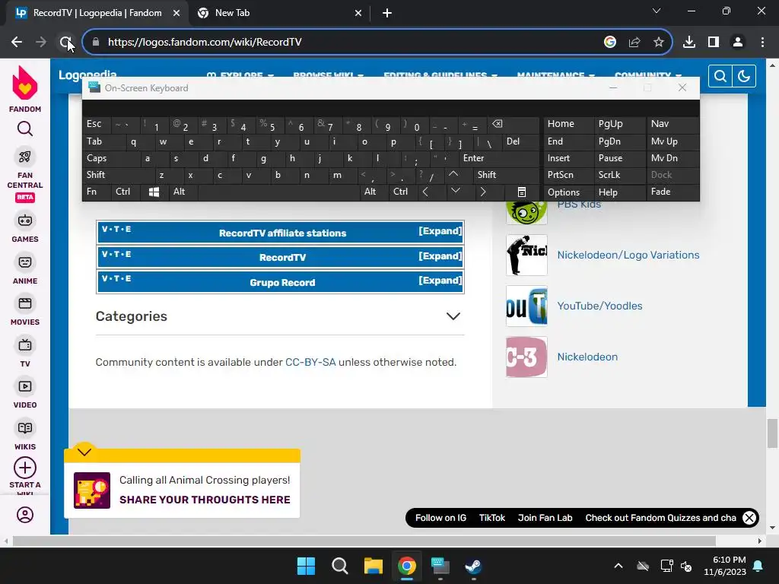Open Nickelodeon/Logo Variations link

(x=628, y=255)
